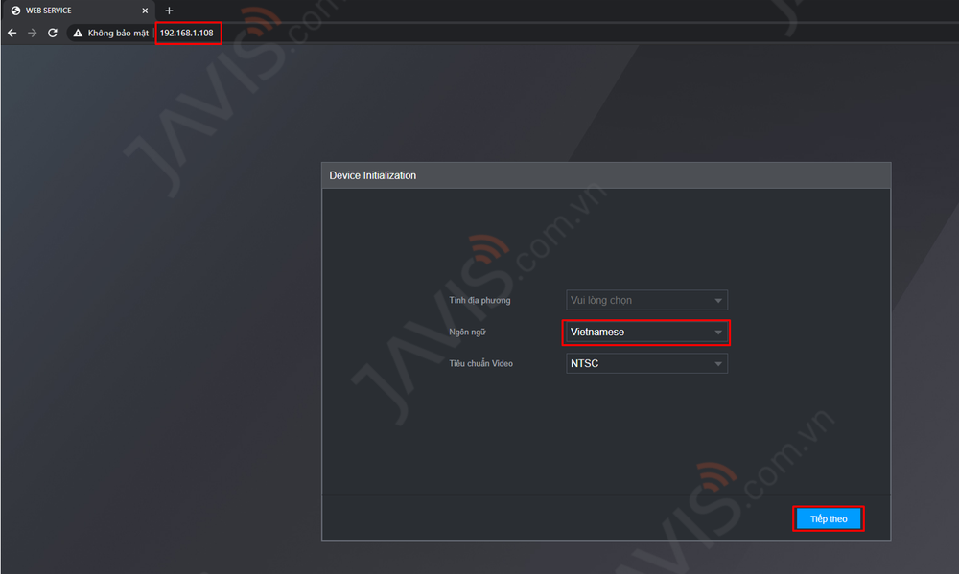Click the Tiếp theo button
Viewport: 959px width, 574px height.
829,519
